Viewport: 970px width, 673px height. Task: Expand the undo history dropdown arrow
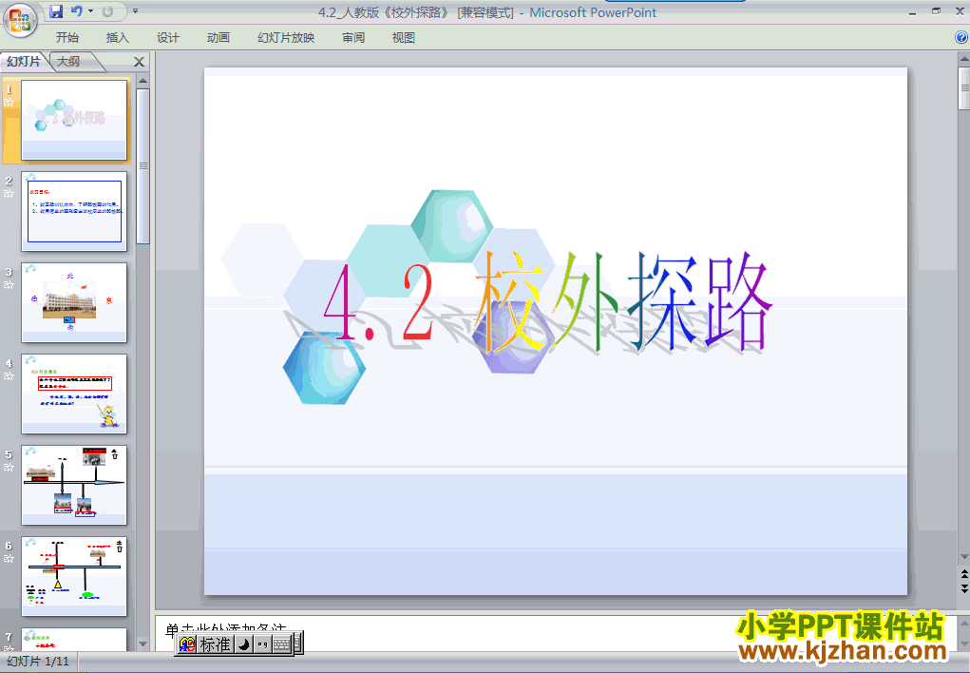click(91, 11)
